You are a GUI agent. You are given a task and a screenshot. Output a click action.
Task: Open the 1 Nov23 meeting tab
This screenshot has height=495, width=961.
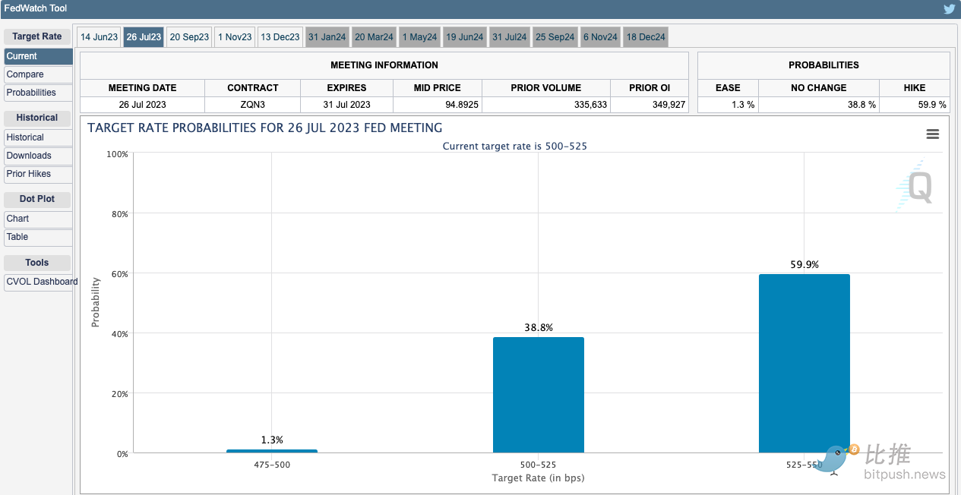coord(235,37)
